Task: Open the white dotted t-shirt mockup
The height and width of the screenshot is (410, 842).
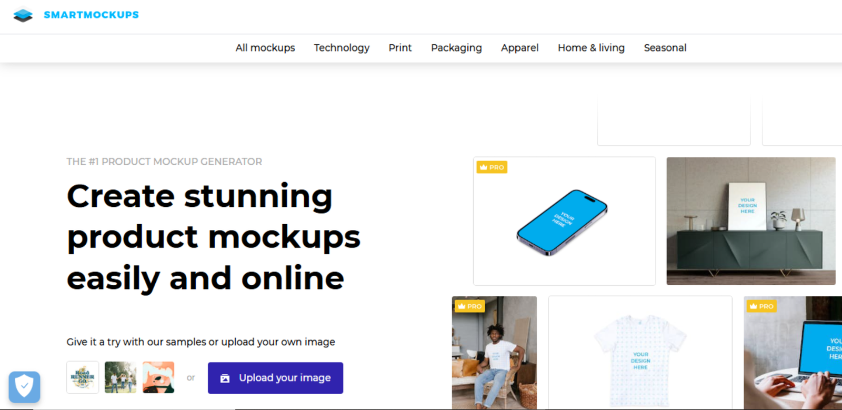Action: [640, 353]
